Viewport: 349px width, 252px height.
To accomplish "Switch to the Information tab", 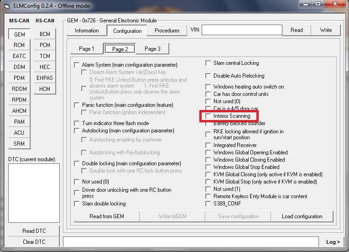I will 87,31.
